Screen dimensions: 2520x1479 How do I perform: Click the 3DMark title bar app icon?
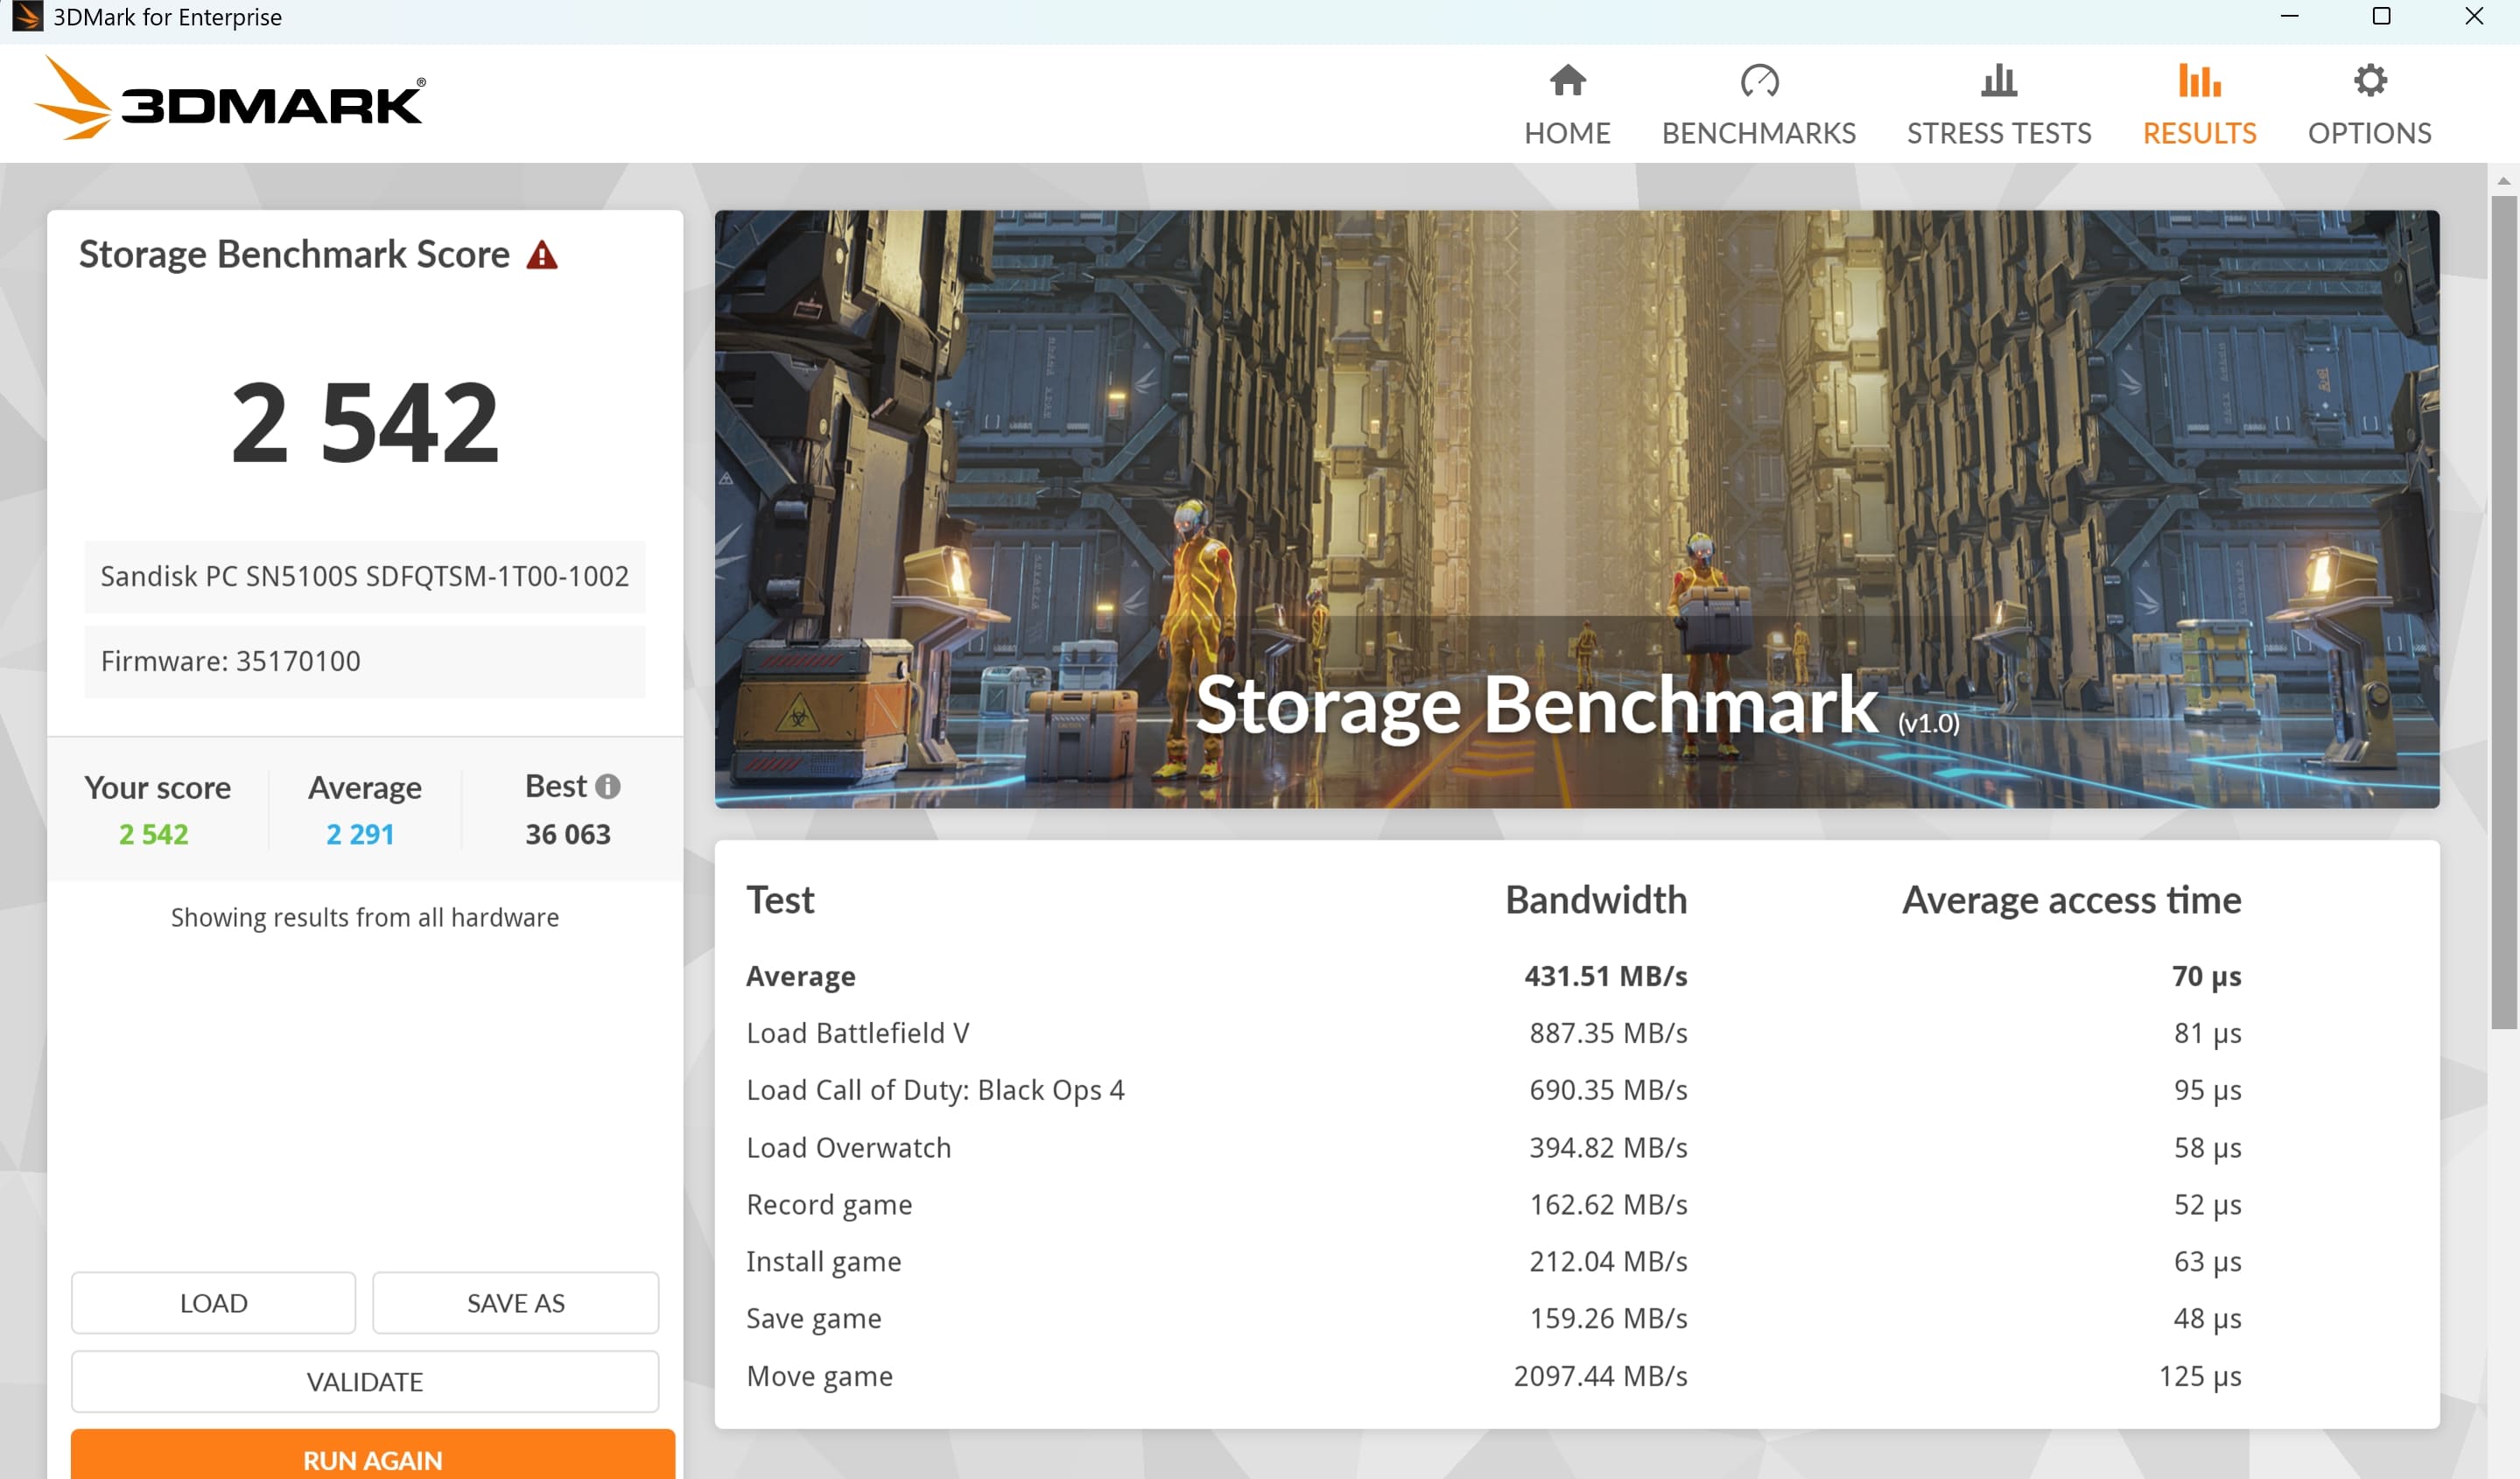pyautogui.click(x=26, y=17)
